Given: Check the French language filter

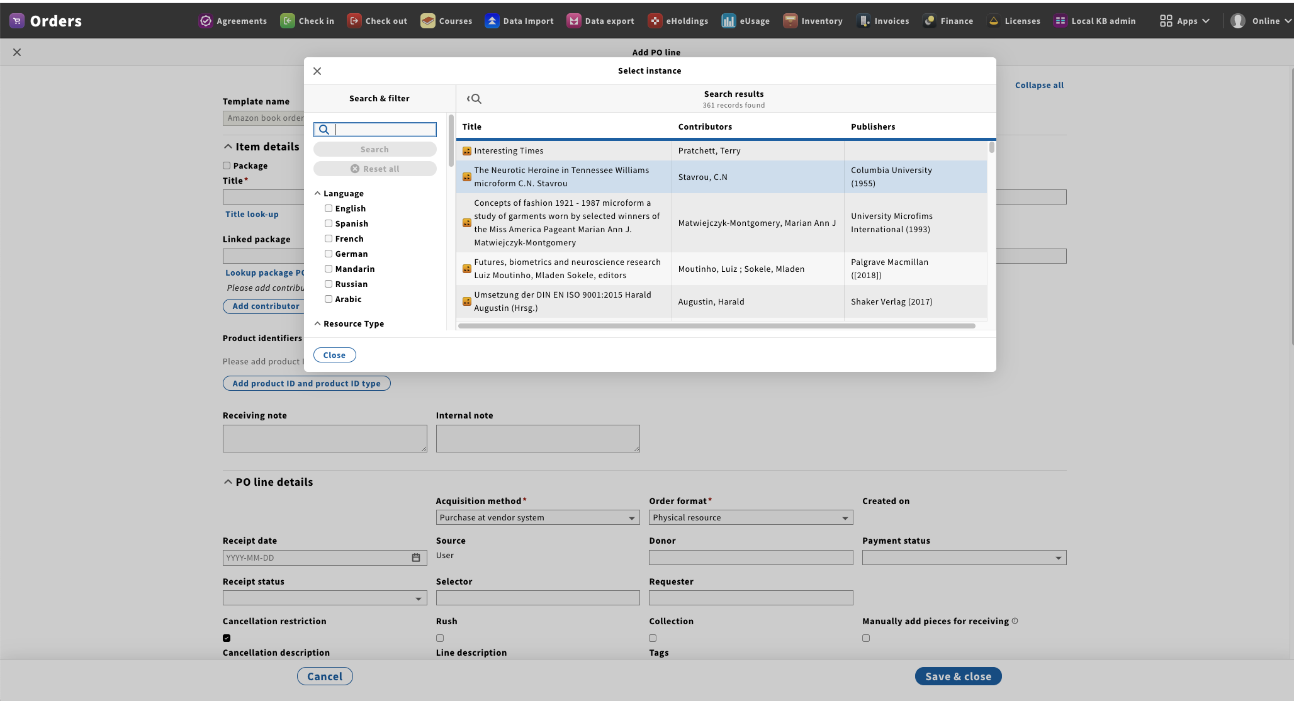Looking at the screenshot, I should (x=329, y=238).
